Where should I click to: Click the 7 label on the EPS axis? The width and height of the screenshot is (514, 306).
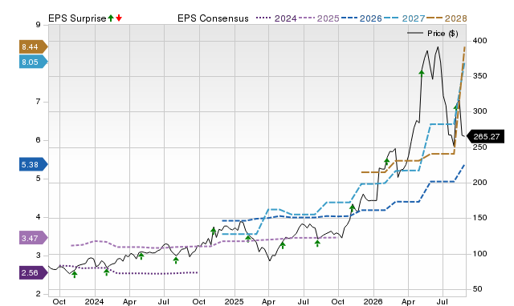click(x=39, y=102)
